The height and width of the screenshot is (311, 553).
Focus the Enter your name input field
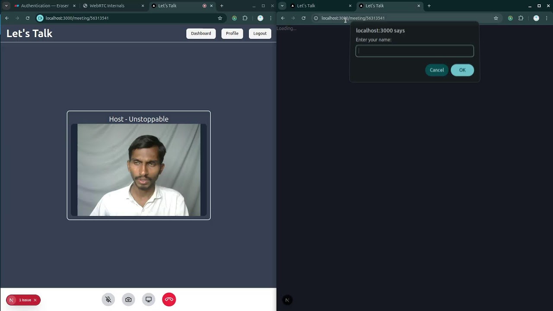pyautogui.click(x=415, y=51)
